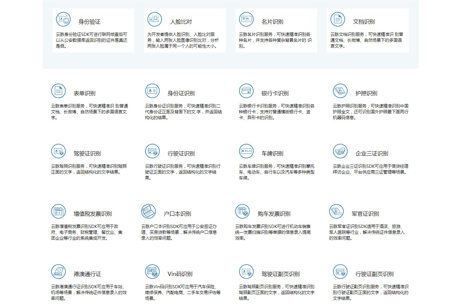Click the 银行卡识别 bank card icon
Image resolution: width=461 pixels, height=308 pixels.
coord(246,91)
